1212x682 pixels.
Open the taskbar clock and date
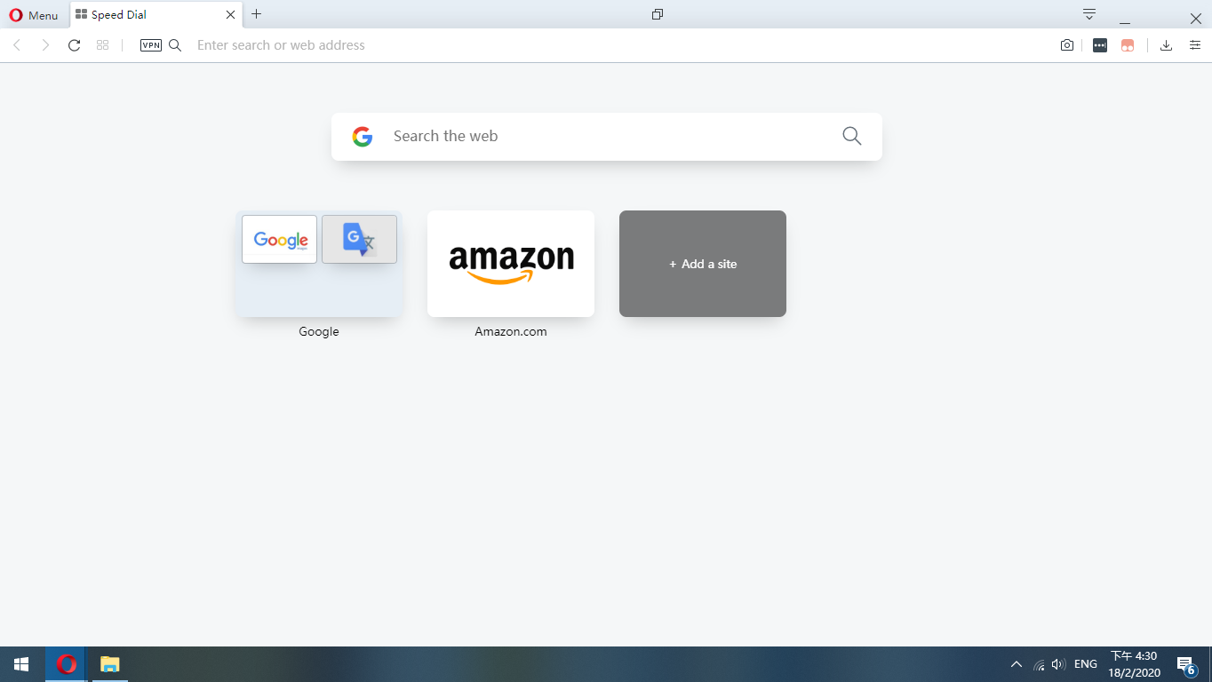(1136, 664)
